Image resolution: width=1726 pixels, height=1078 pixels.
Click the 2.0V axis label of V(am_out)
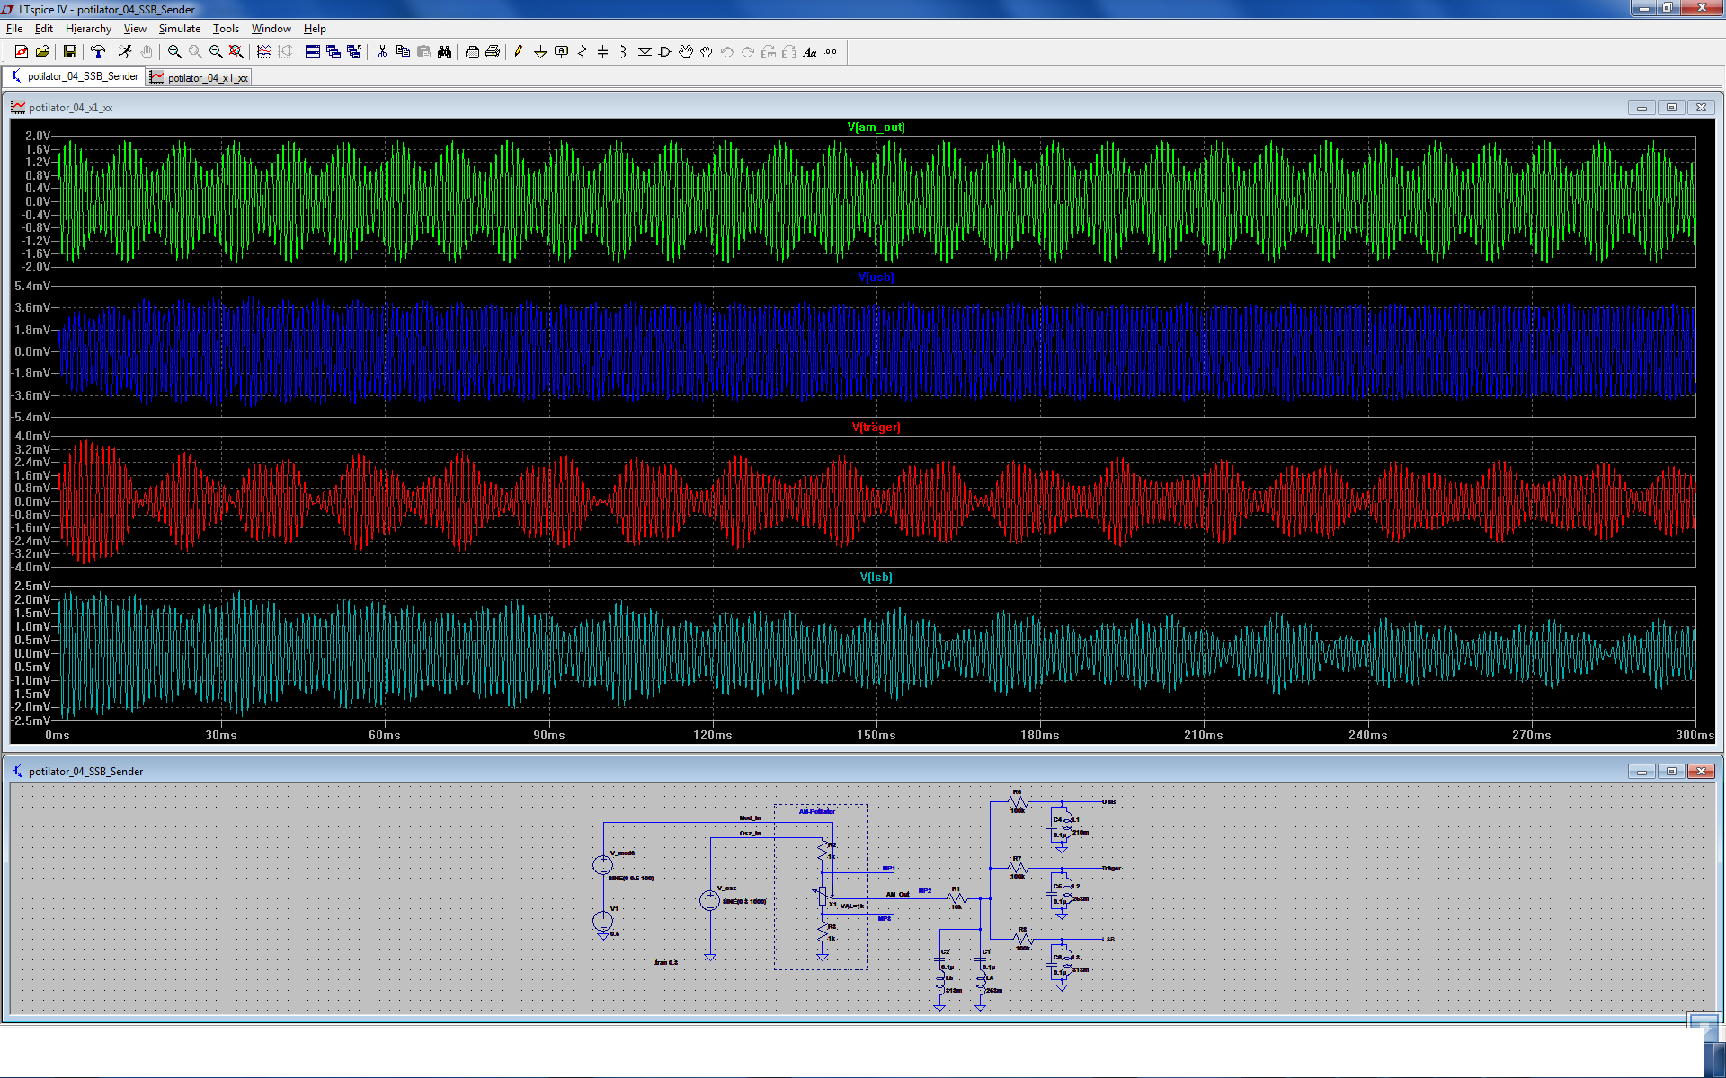pos(37,136)
